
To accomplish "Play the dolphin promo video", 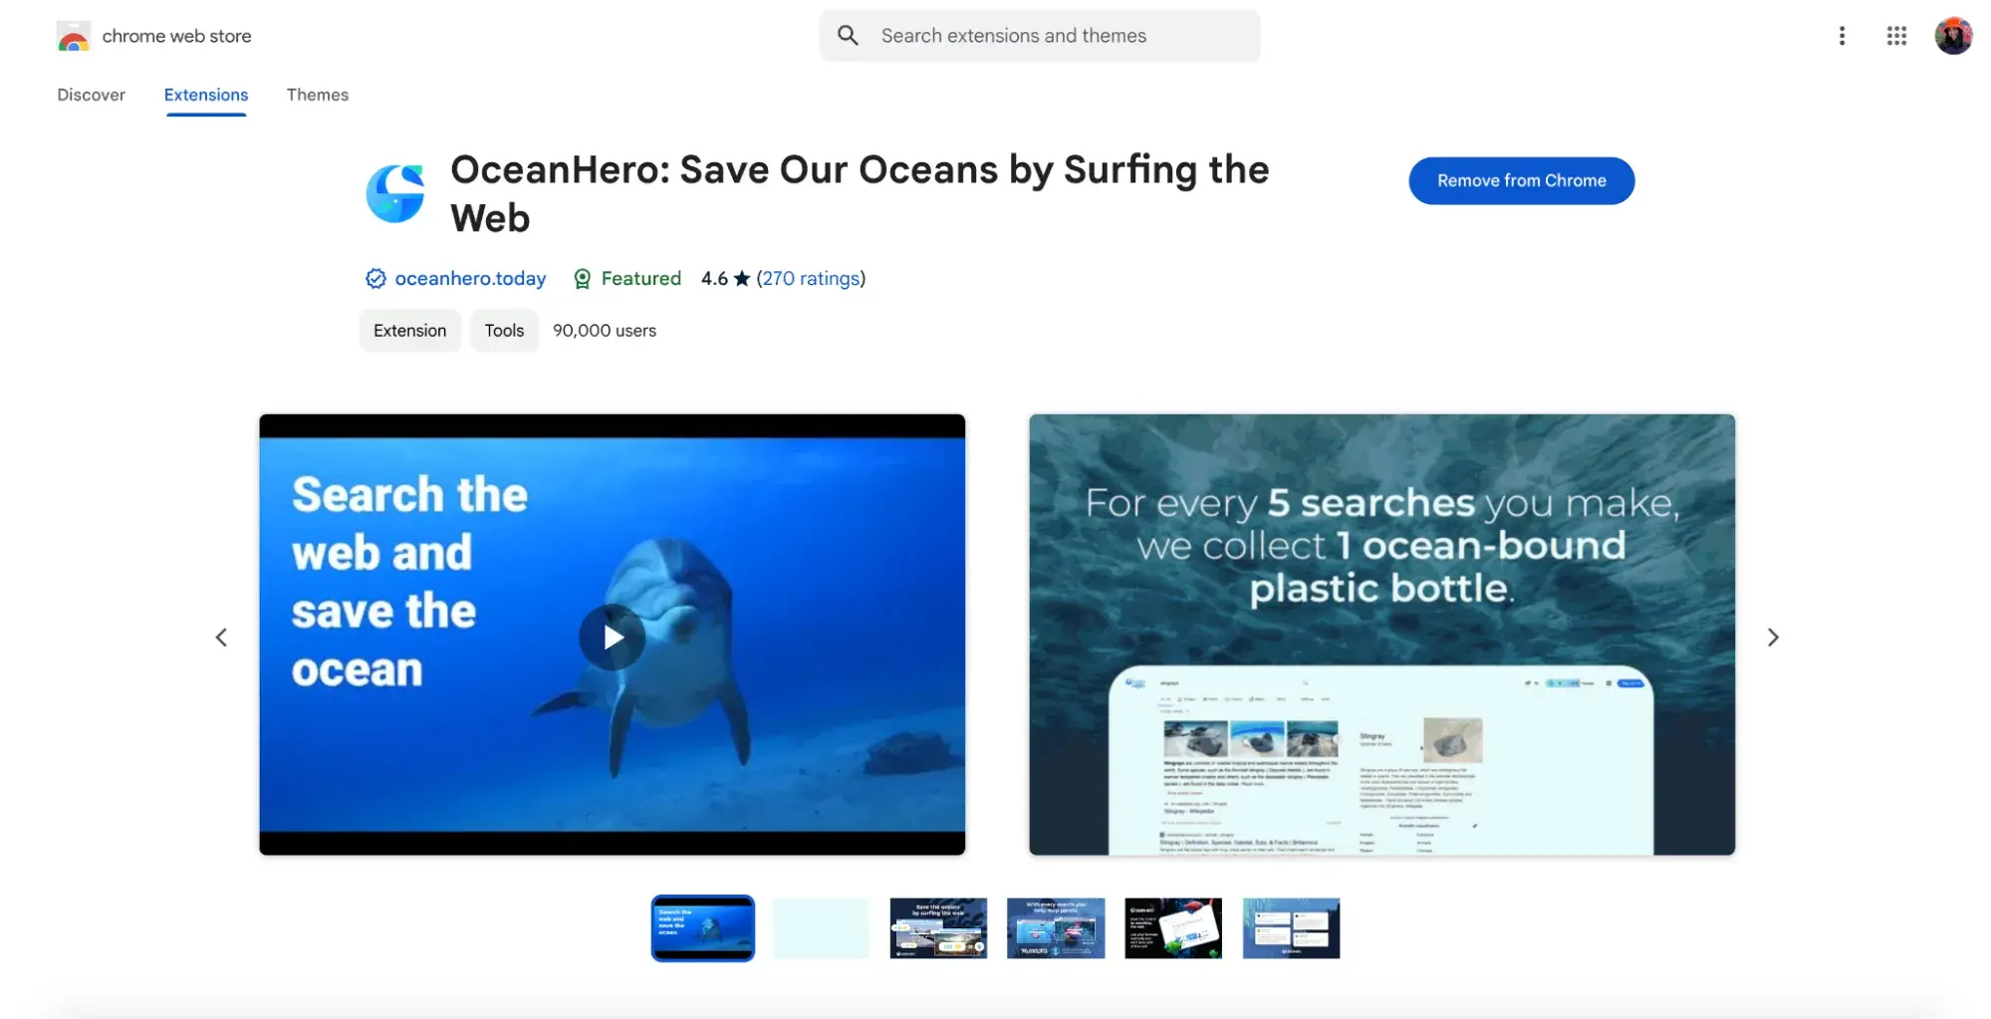I will click(x=613, y=637).
